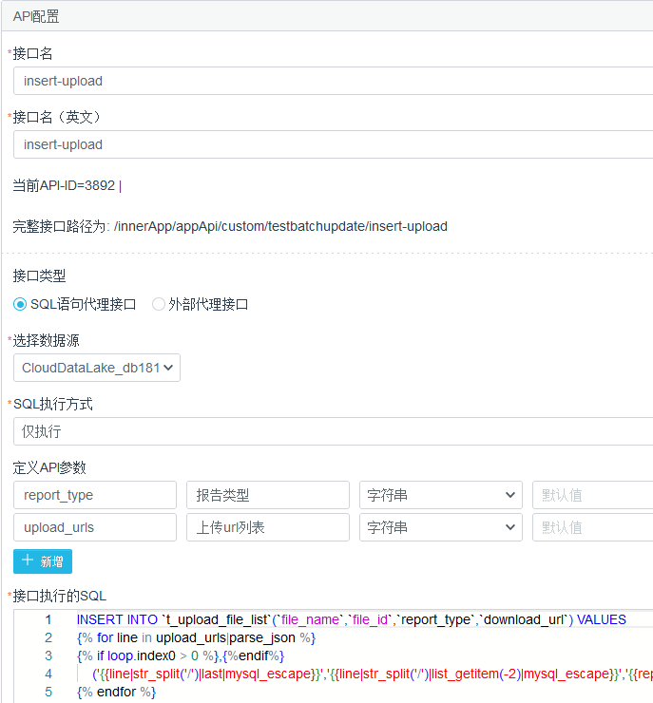Select 外部代理接口 radio option
653x703 pixels.
[159, 304]
